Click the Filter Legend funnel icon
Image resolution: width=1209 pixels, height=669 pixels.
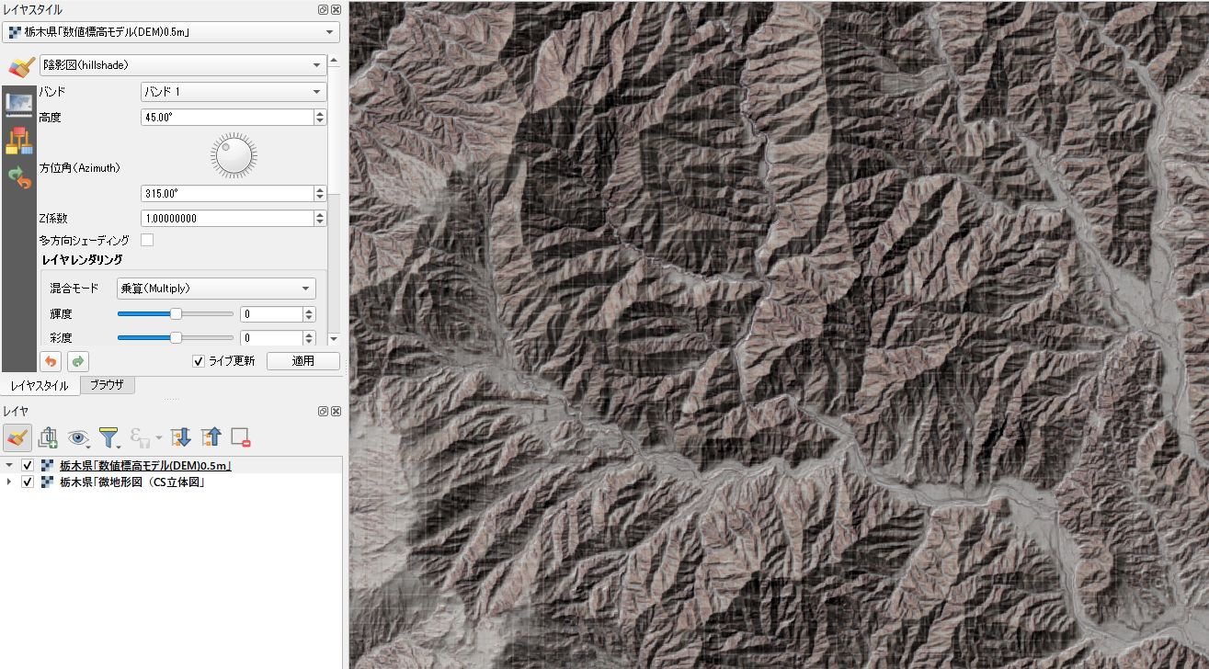tap(109, 437)
